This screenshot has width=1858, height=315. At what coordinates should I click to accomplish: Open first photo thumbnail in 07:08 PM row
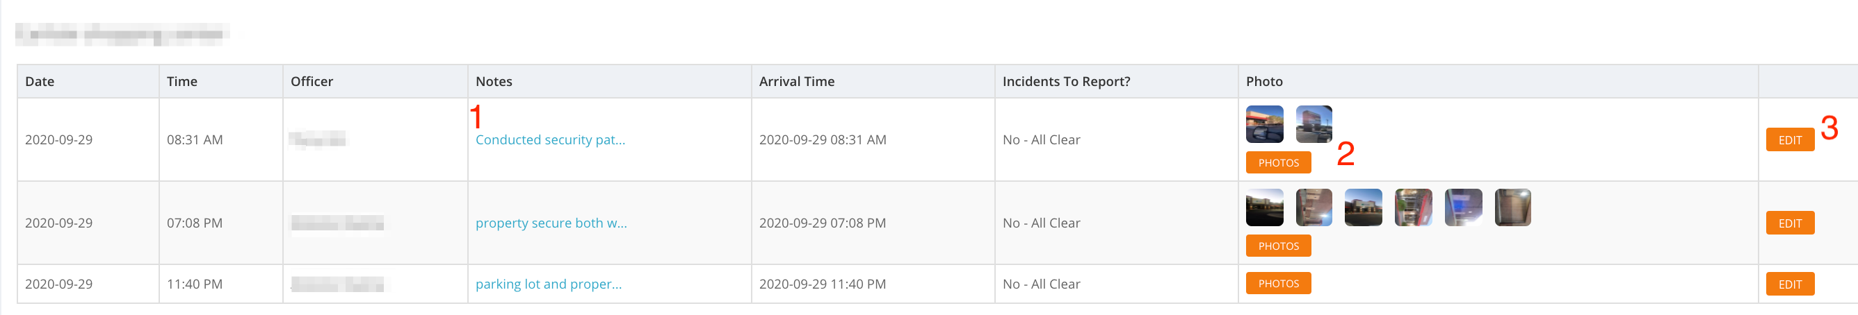tap(1264, 208)
